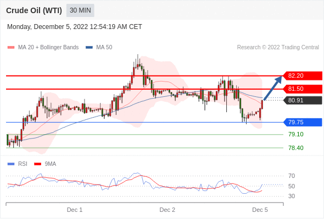The height and width of the screenshot is (219, 324).
Task: Click the red MA 20 legend swatch
Action: 11,48
